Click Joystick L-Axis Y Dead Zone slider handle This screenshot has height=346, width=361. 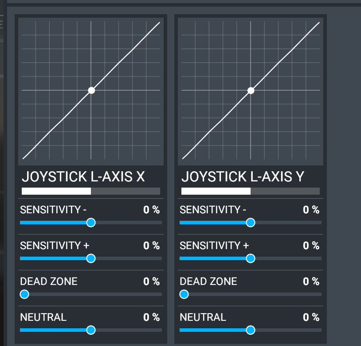coord(184,294)
